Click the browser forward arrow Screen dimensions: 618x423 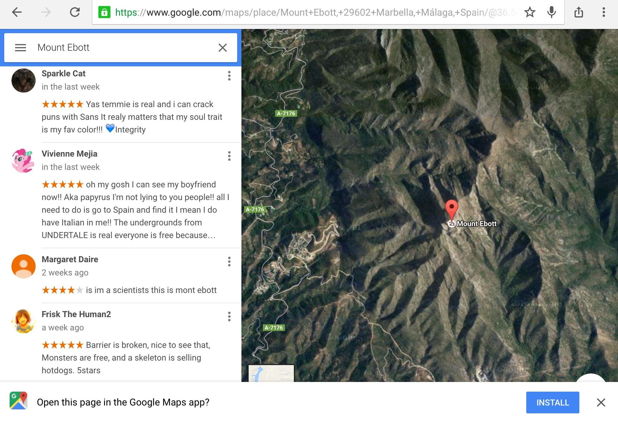[x=46, y=12]
